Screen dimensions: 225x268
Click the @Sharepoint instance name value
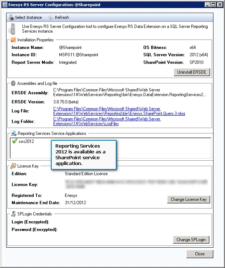click(x=70, y=48)
